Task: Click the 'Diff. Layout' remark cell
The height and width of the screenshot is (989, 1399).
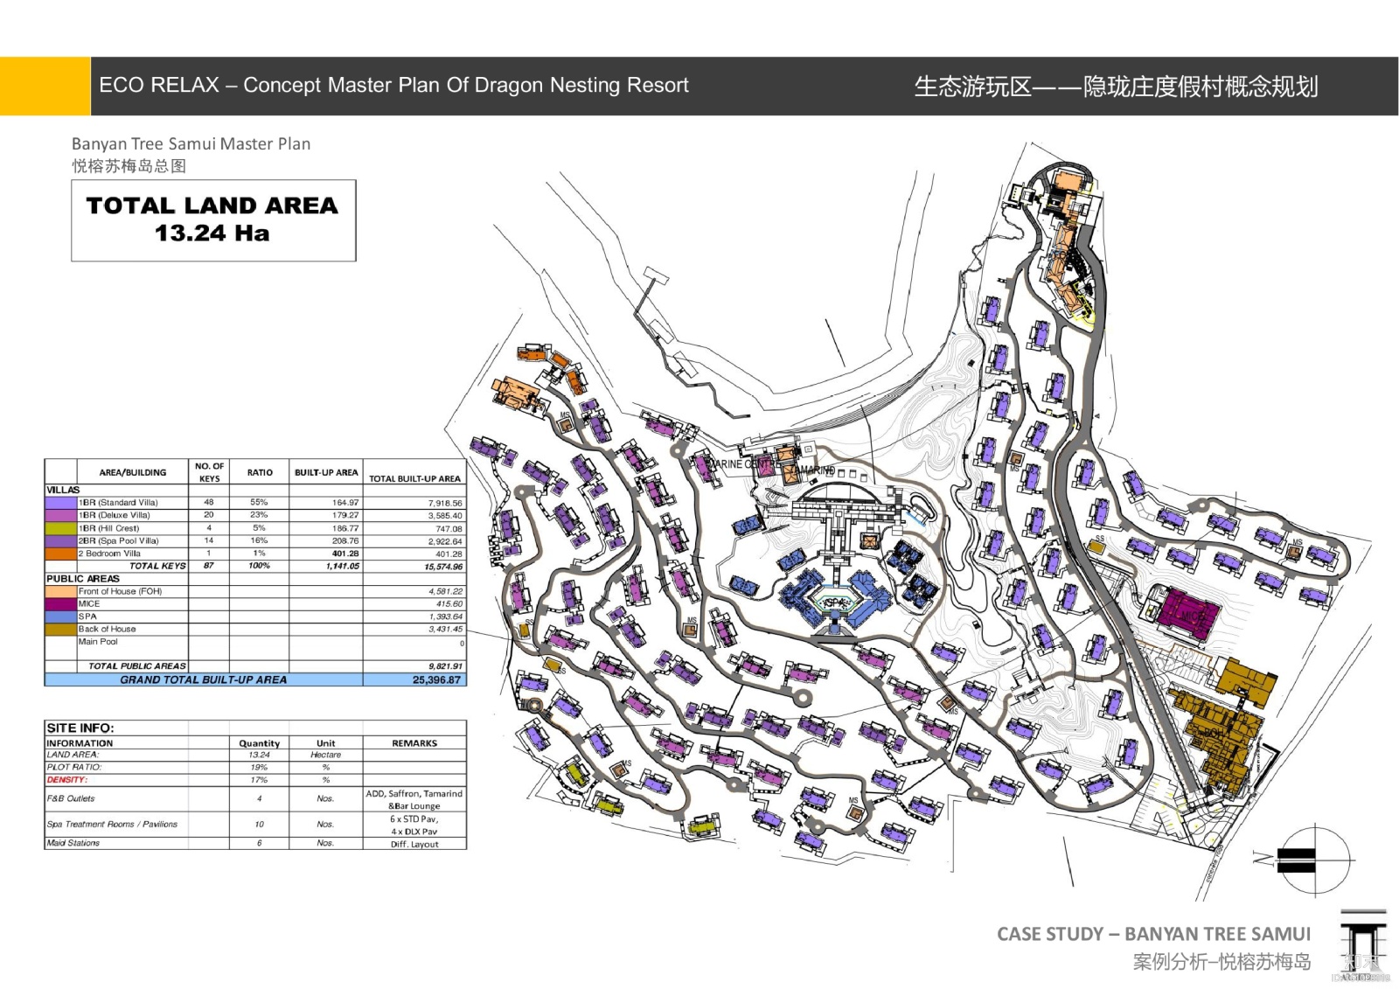Action: [414, 844]
